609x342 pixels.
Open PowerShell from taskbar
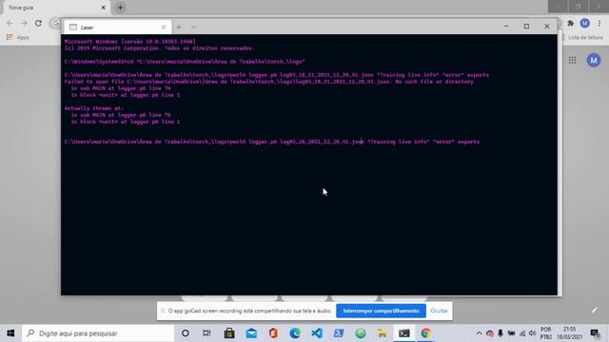pyautogui.click(x=339, y=333)
